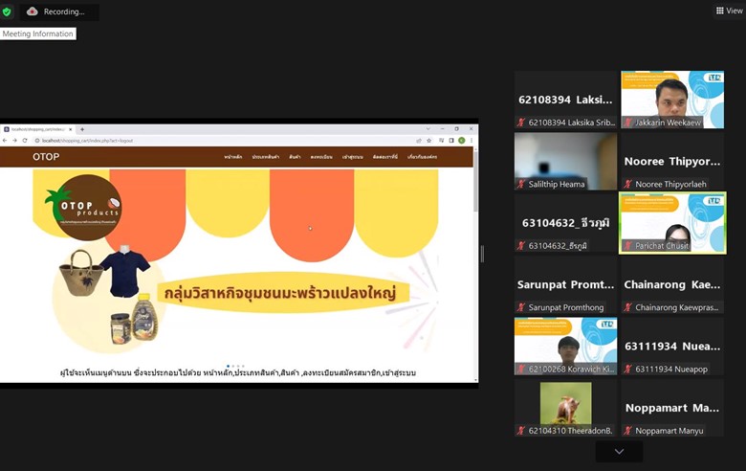Click the OTOP brand link in navbar

pyautogui.click(x=46, y=157)
